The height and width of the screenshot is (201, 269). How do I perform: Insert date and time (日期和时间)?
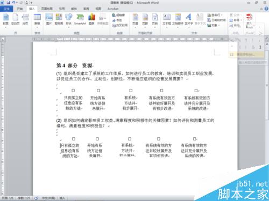pos(216,20)
